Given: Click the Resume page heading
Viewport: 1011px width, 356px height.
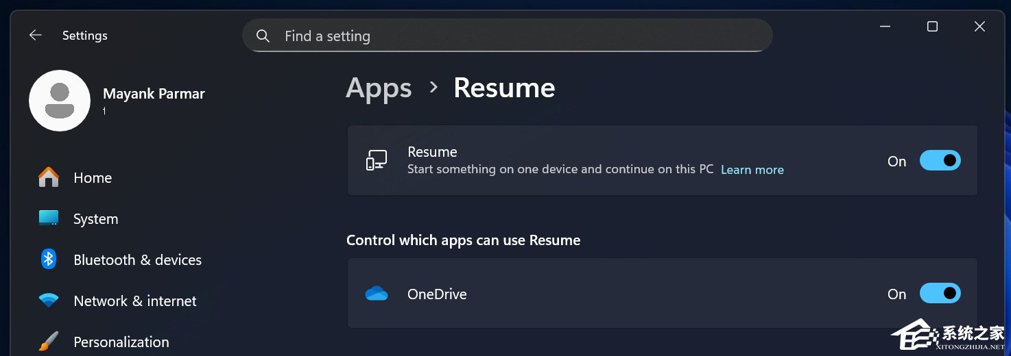Looking at the screenshot, I should coord(504,88).
